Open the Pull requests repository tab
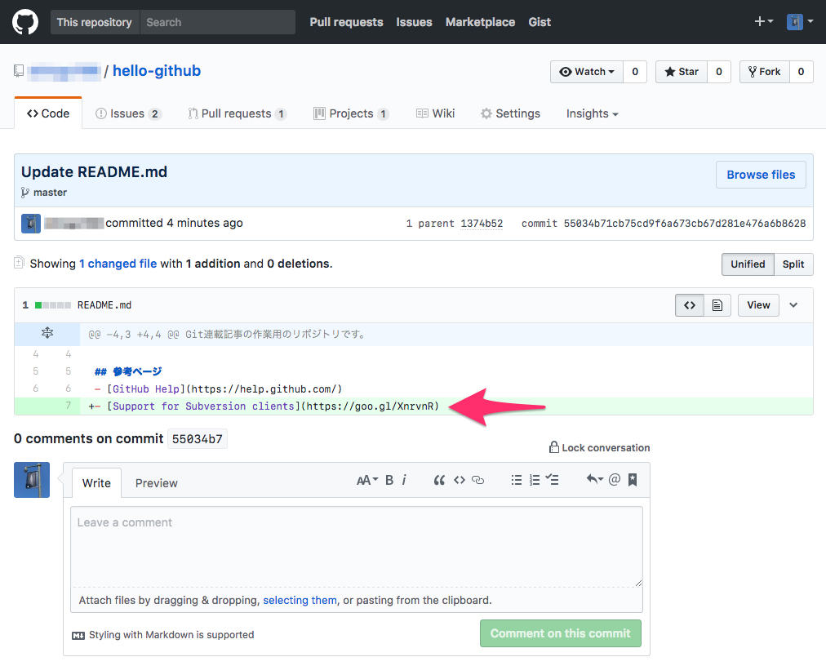The width and height of the screenshot is (826, 666). pos(237,113)
